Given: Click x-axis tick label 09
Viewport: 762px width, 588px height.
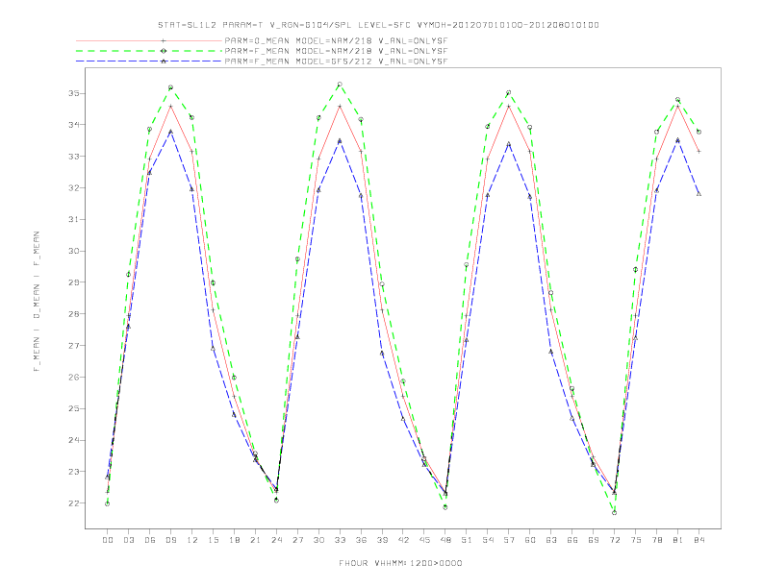Looking at the screenshot, I should (171, 540).
